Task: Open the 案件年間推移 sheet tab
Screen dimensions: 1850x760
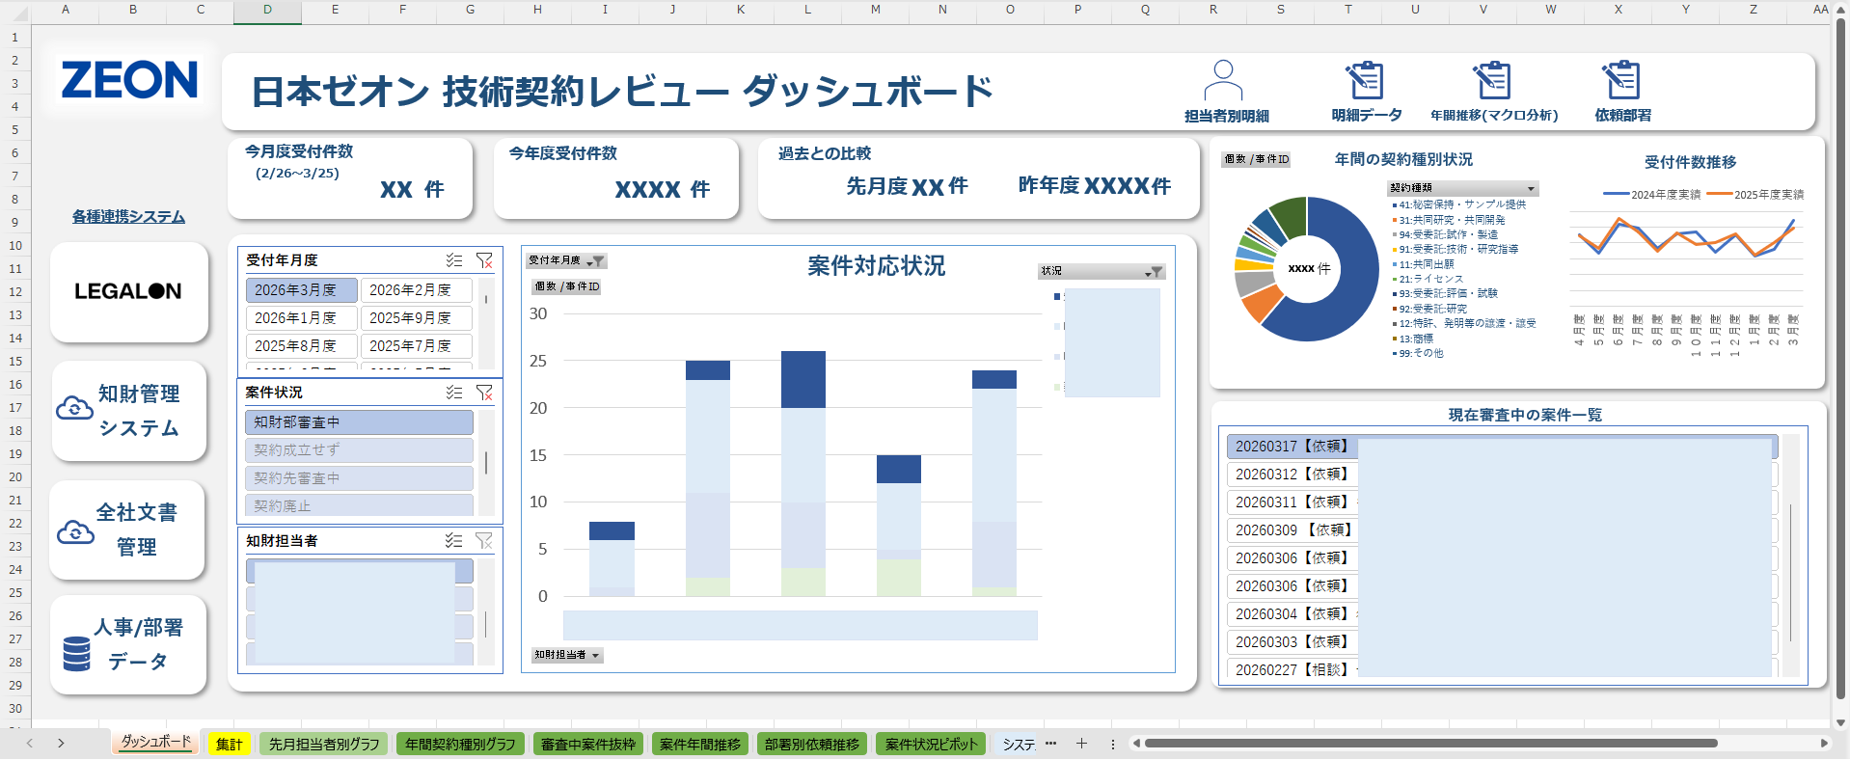Action: click(700, 745)
